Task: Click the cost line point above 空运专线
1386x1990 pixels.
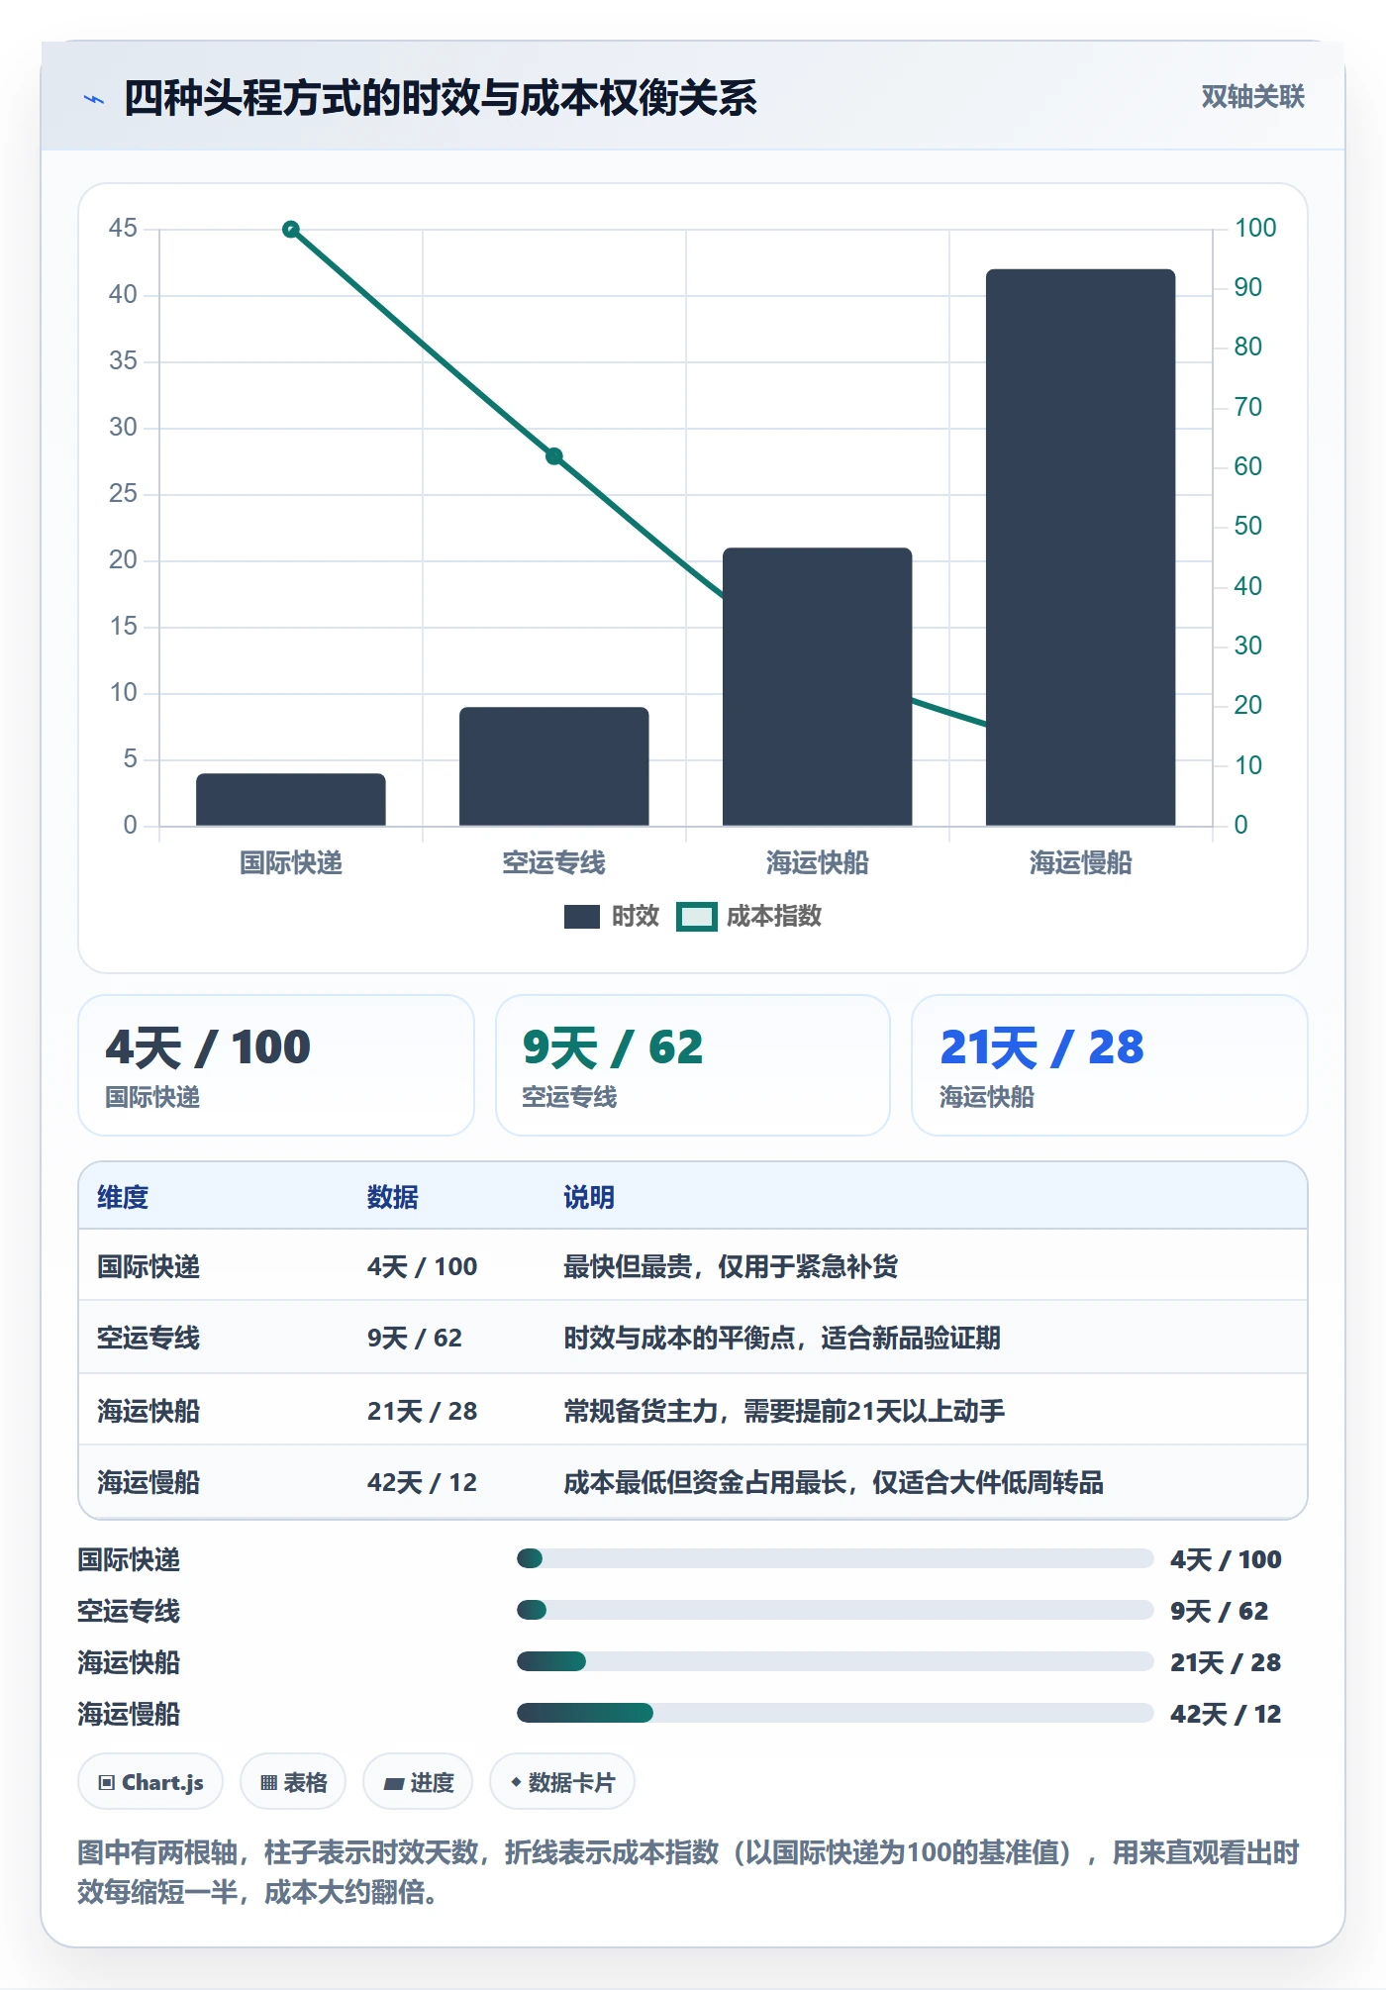Action: [554, 456]
